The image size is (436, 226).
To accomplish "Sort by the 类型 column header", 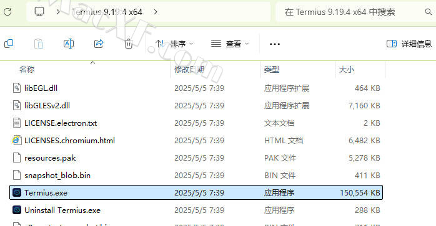I will (x=272, y=69).
